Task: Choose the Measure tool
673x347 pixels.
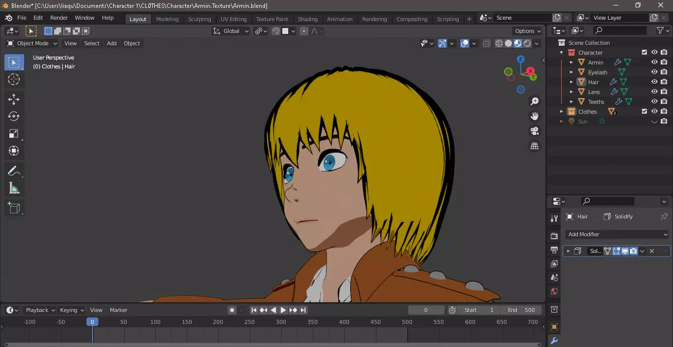Action: pos(14,188)
